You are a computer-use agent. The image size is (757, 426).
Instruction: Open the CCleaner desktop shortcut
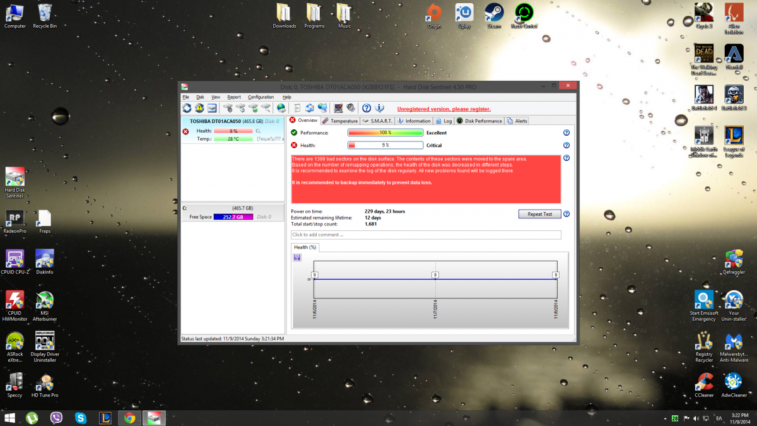pos(704,384)
